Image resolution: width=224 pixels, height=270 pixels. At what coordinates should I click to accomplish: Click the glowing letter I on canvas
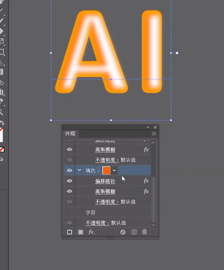click(151, 52)
